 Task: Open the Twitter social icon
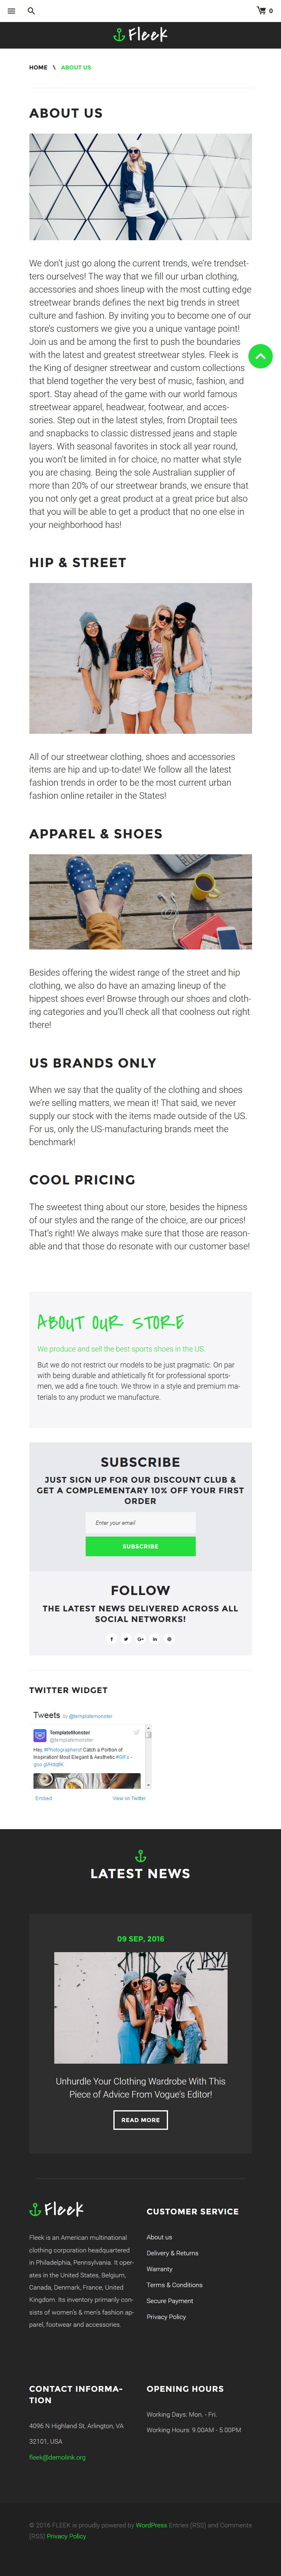(x=126, y=1639)
